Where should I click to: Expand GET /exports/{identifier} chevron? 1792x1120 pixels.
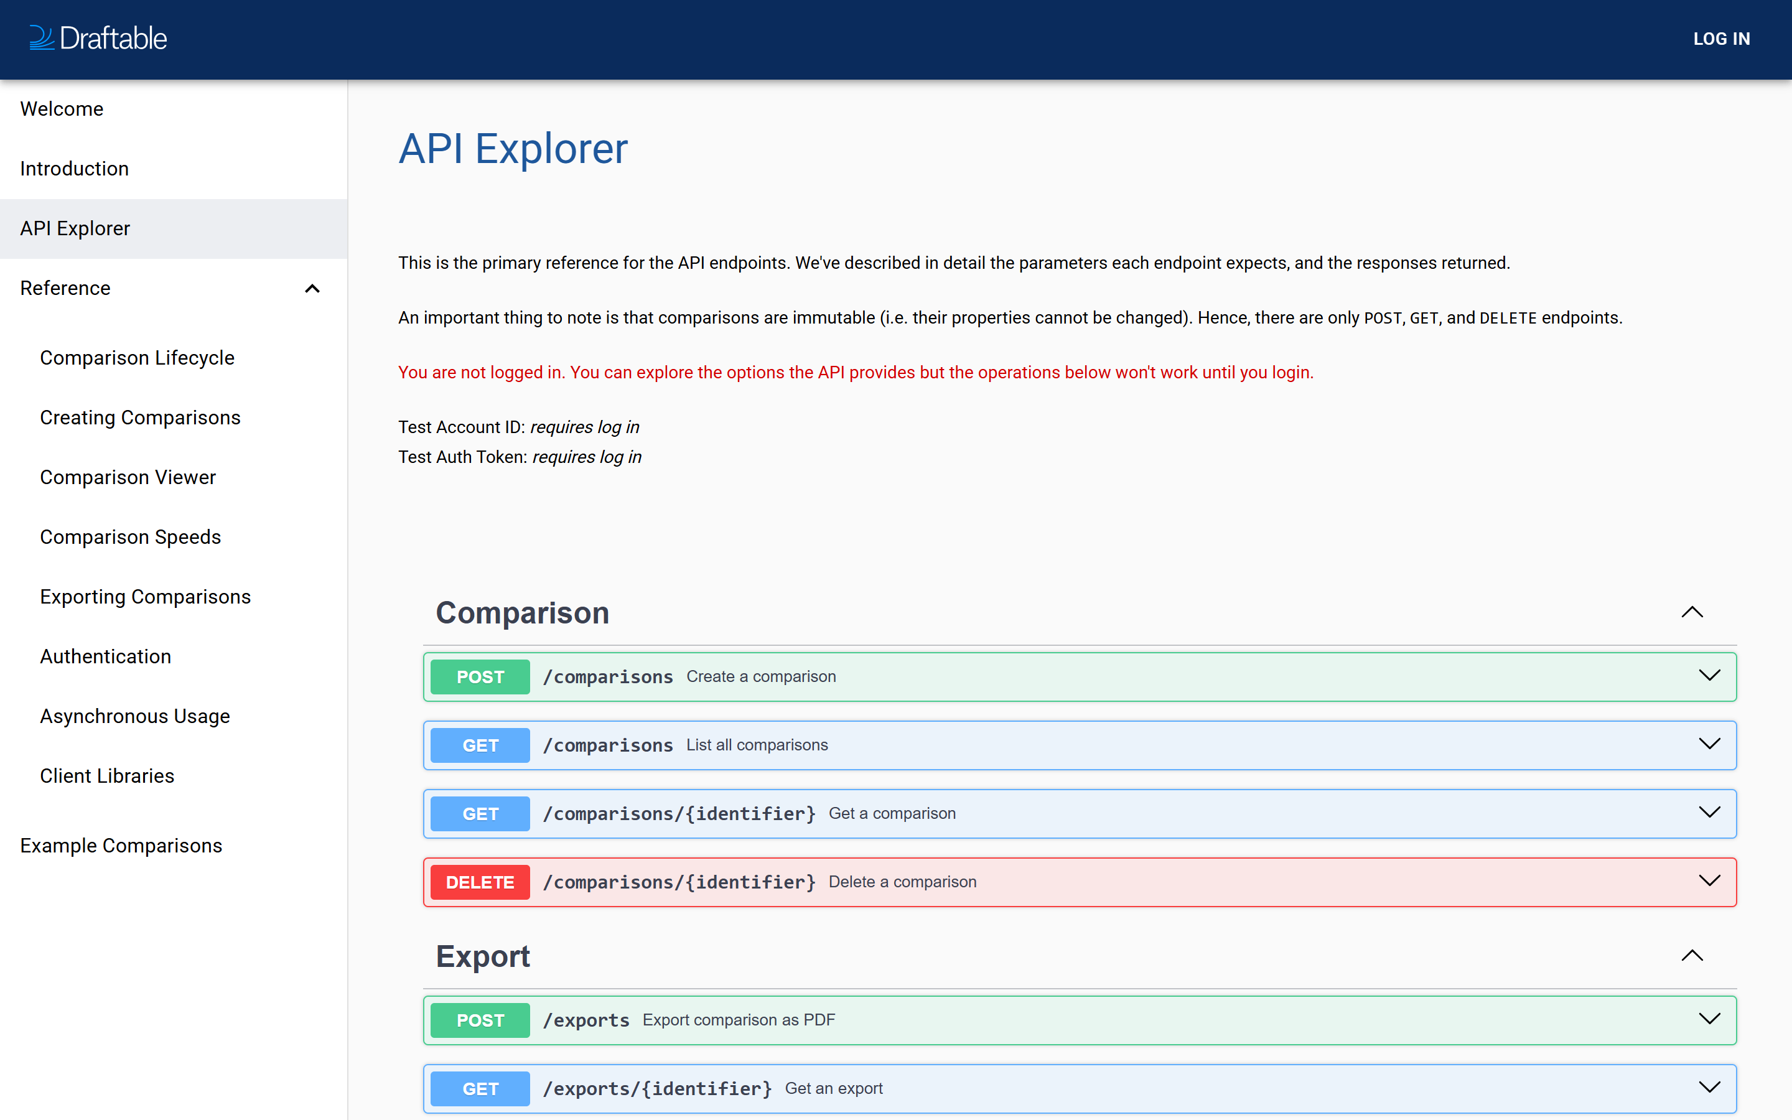[1709, 1088]
